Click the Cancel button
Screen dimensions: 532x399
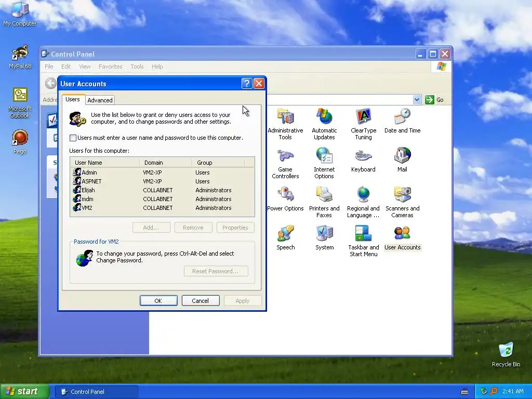click(201, 301)
